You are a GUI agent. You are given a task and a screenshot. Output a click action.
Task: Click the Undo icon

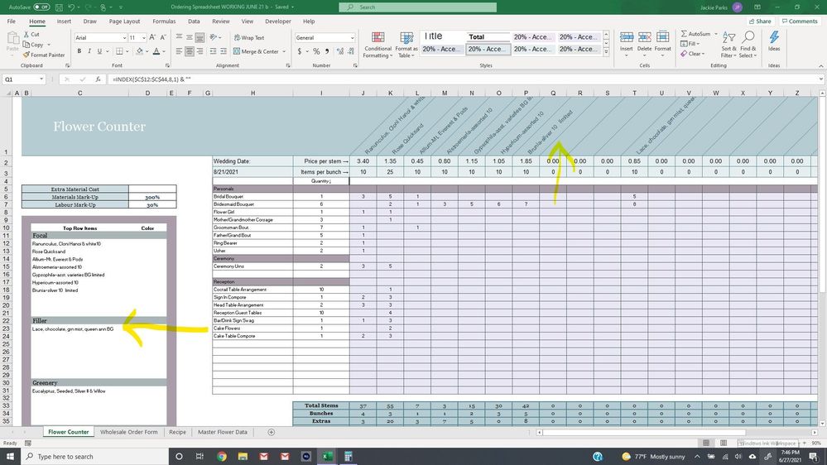coord(71,7)
